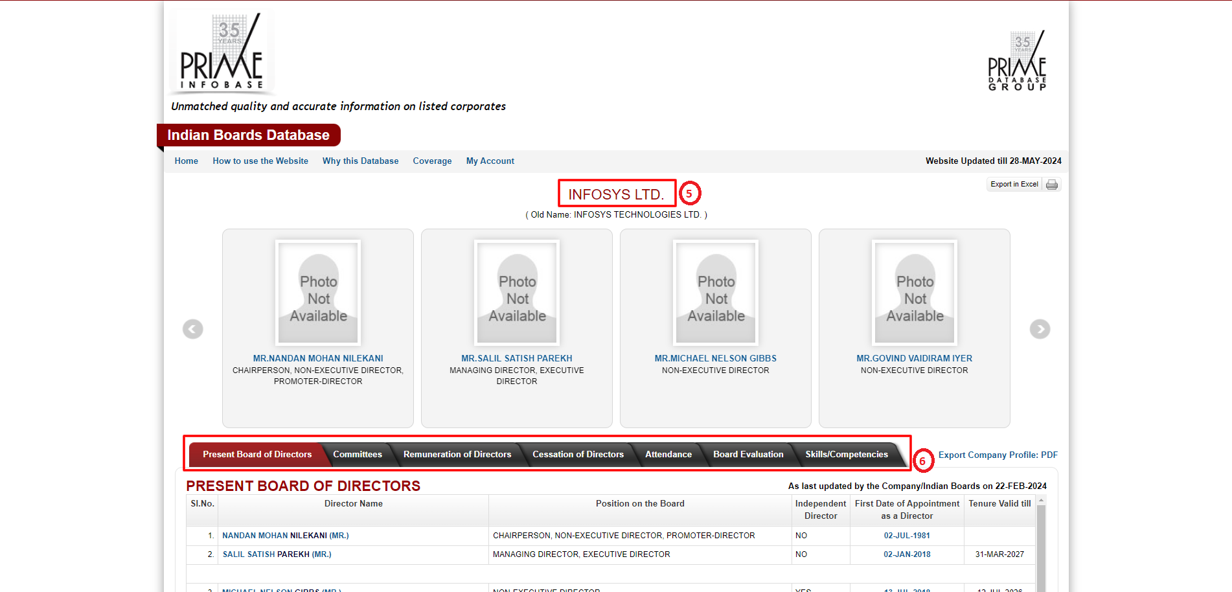1232x592 pixels.
Task: Click the First Date of Appointment header
Action: 907,510
